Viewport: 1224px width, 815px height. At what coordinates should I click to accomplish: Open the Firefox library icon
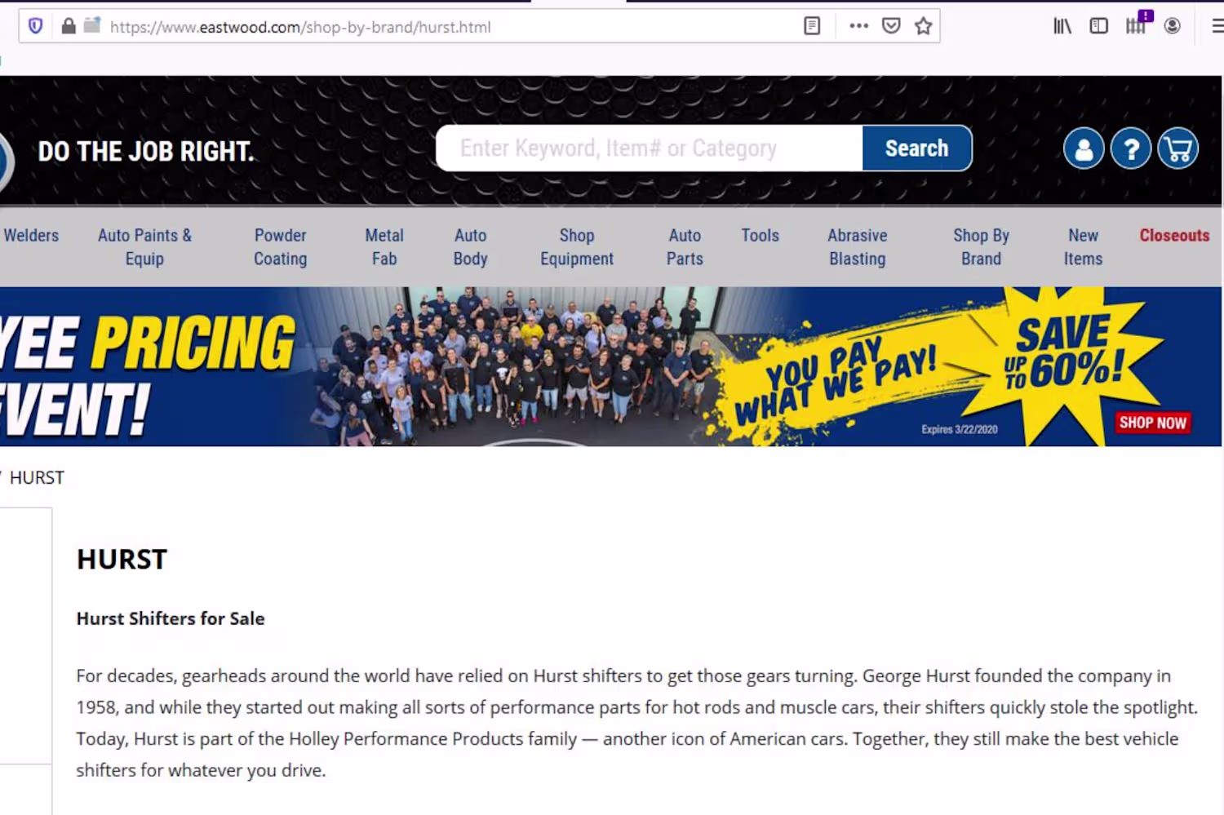click(x=1062, y=26)
